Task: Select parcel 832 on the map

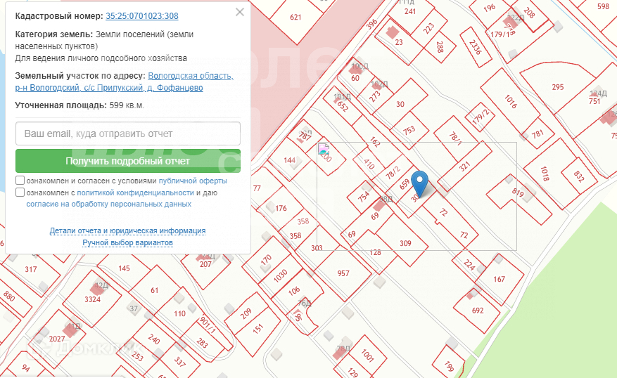Action: (x=578, y=176)
